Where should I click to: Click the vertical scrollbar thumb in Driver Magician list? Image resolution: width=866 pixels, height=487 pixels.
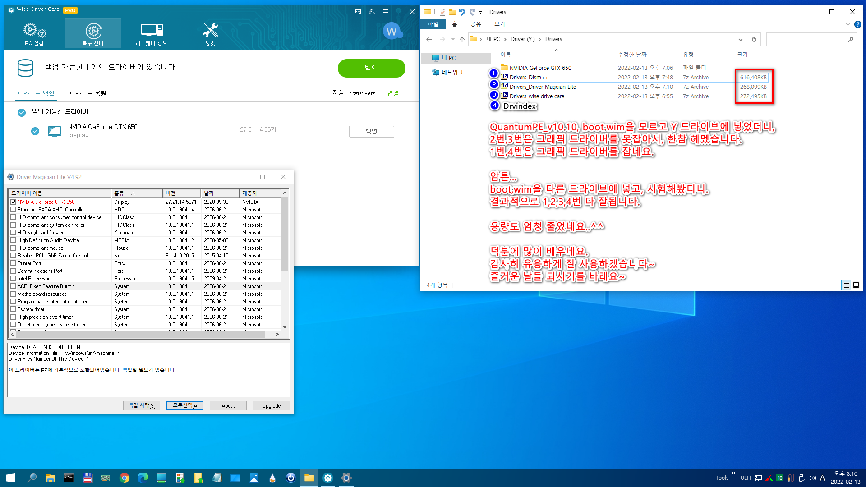tap(285, 234)
